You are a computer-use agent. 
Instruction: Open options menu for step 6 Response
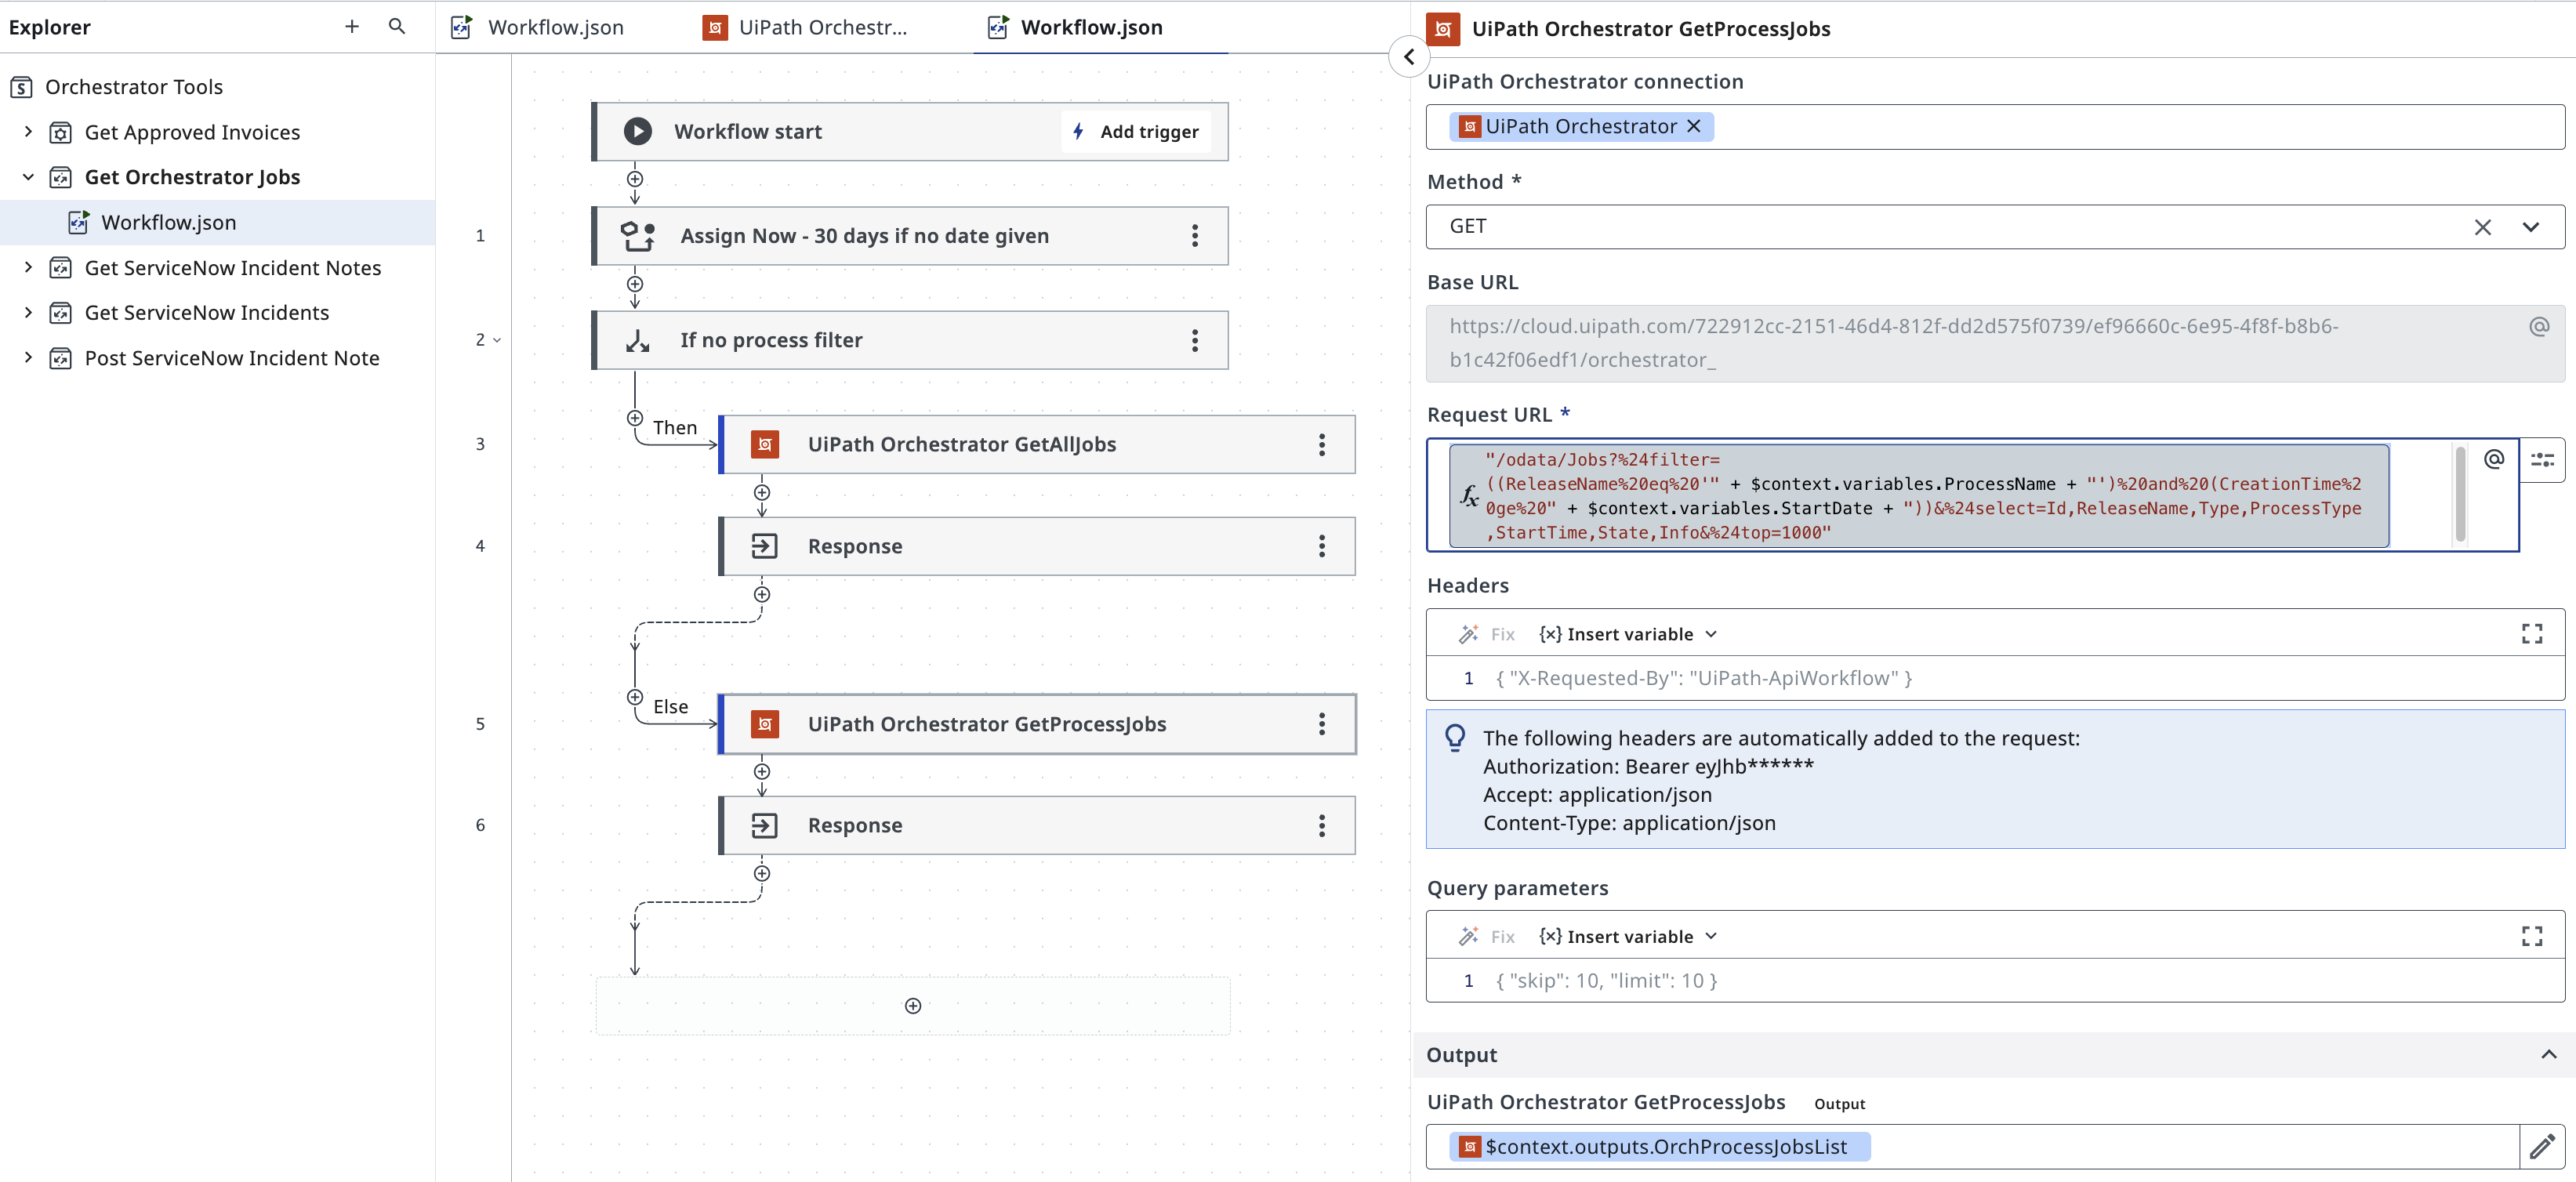tap(1322, 825)
